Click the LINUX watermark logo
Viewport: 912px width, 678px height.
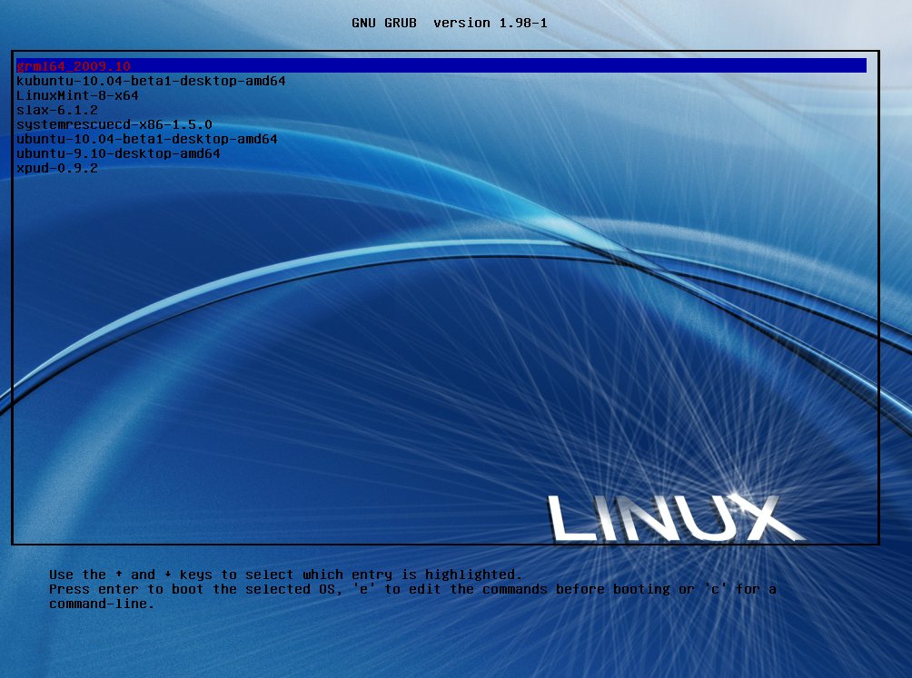(672, 517)
